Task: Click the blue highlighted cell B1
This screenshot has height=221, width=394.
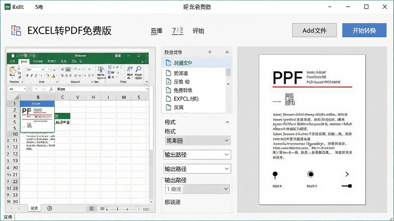Action: (x=37, y=104)
